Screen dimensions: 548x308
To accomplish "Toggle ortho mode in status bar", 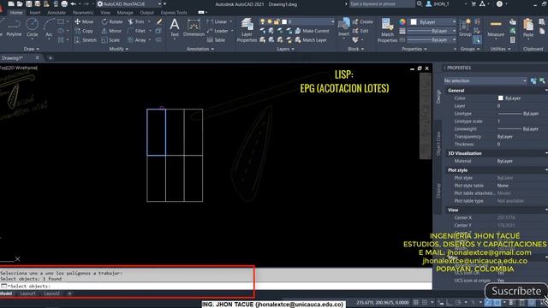I will click(x=449, y=302).
